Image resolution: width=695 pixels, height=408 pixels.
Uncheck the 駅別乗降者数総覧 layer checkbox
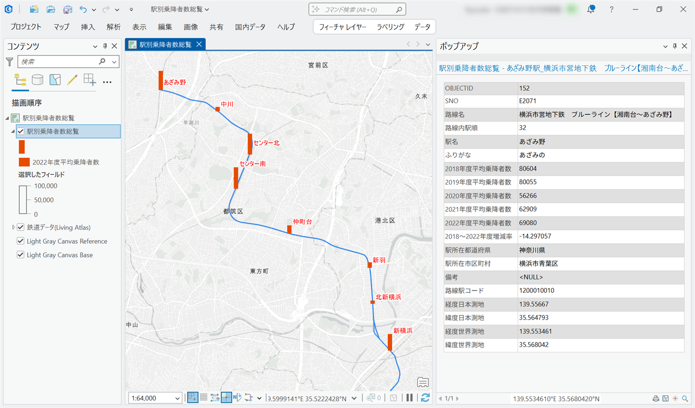tap(21, 132)
